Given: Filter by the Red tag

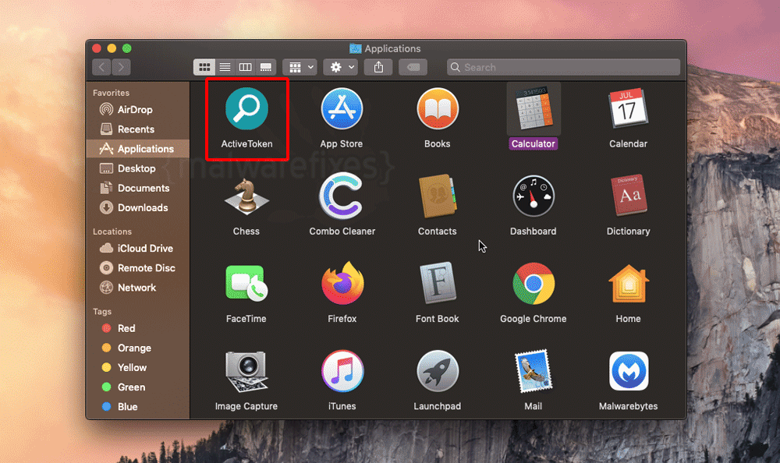Looking at the screenshot, I should [x=138, y=328].
